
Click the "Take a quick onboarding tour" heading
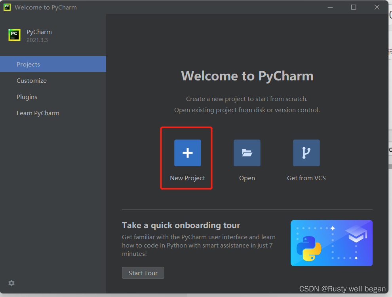click(181, 225)
